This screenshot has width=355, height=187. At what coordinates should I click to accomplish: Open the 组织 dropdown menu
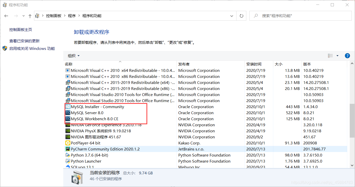coord(74,56)
